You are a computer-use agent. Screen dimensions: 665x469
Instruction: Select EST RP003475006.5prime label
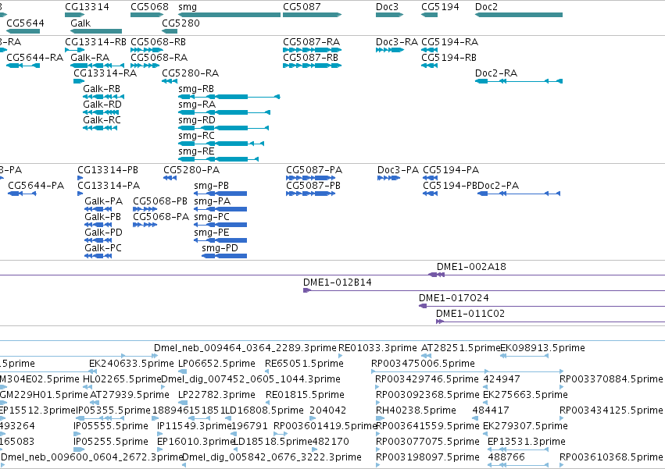click(x=423, y=364)
